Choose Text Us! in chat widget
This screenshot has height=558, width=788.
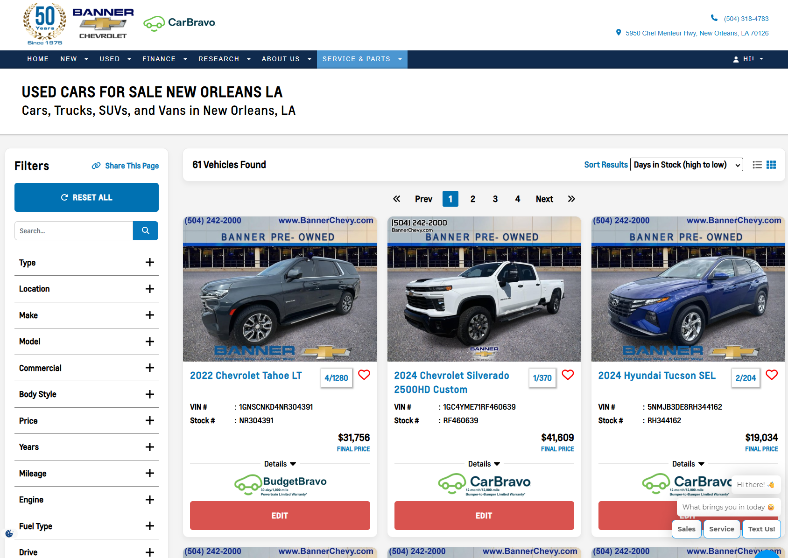[761, 529]
